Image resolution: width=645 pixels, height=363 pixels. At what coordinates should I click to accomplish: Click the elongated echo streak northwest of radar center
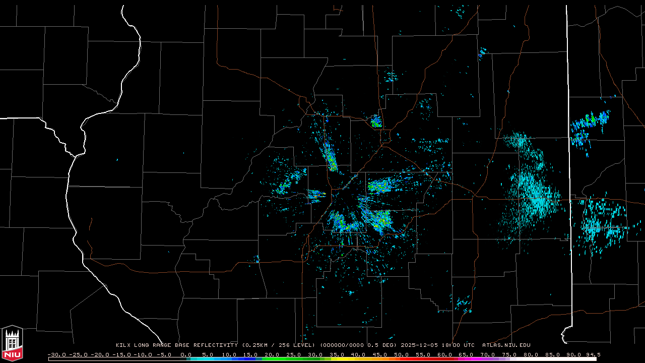point(331,157)
